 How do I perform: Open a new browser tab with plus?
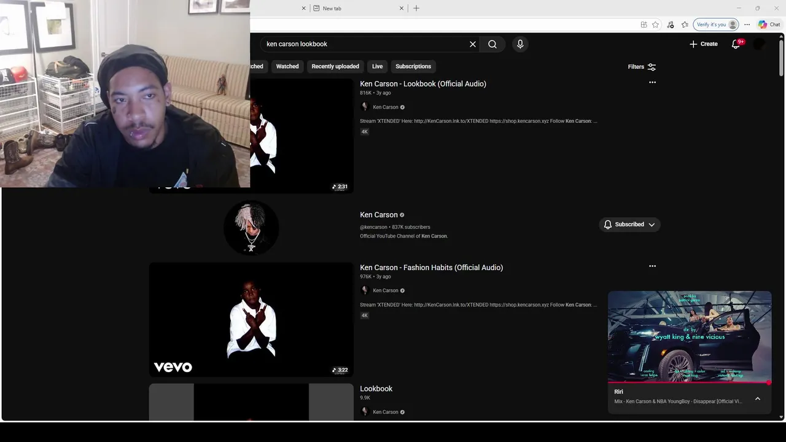click(x=416, y=8)
